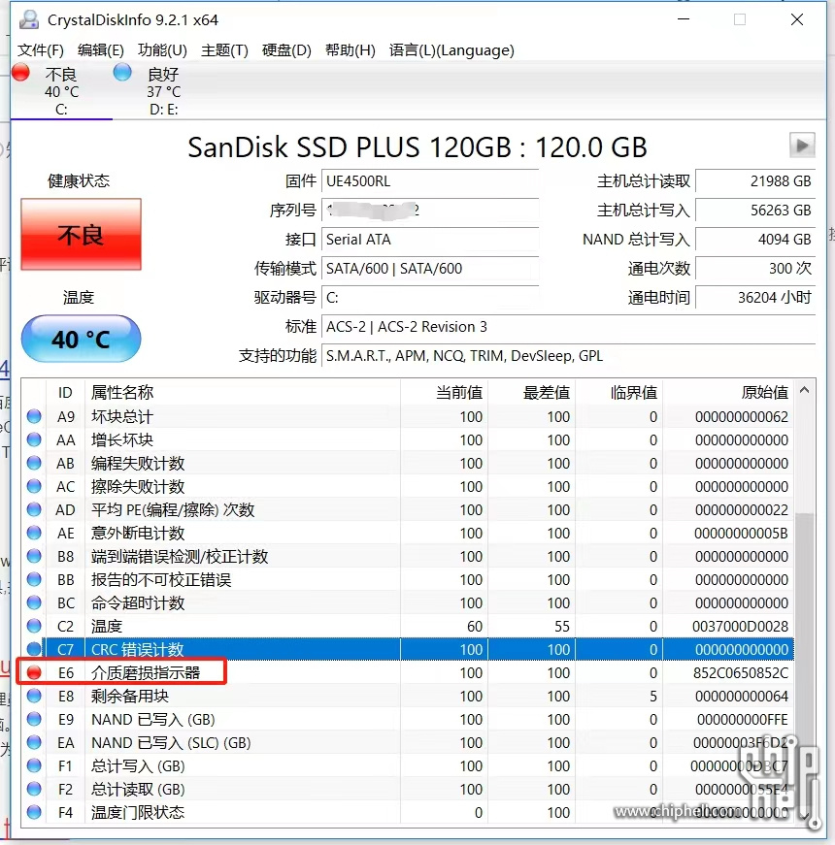Click the blue status orb for drive D: E:

[x=122, y=74]
